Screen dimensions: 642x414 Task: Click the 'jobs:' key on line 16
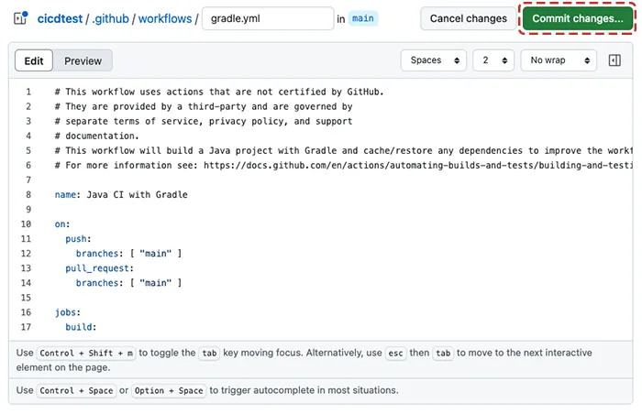point(68,312)
